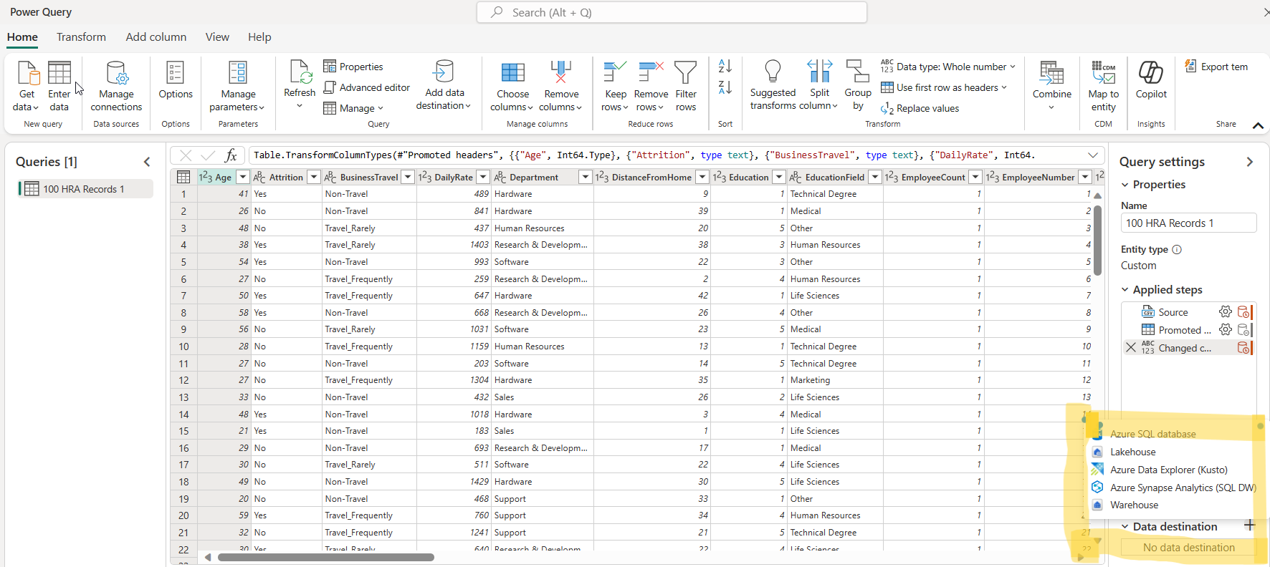Image resolution: width=1270 pixels, height=567 pixels.
Task: Collapse the Properties section
Action: [1125, 185]
